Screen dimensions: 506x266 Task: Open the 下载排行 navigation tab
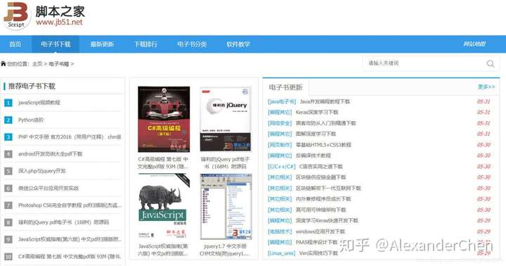[146, 44]
